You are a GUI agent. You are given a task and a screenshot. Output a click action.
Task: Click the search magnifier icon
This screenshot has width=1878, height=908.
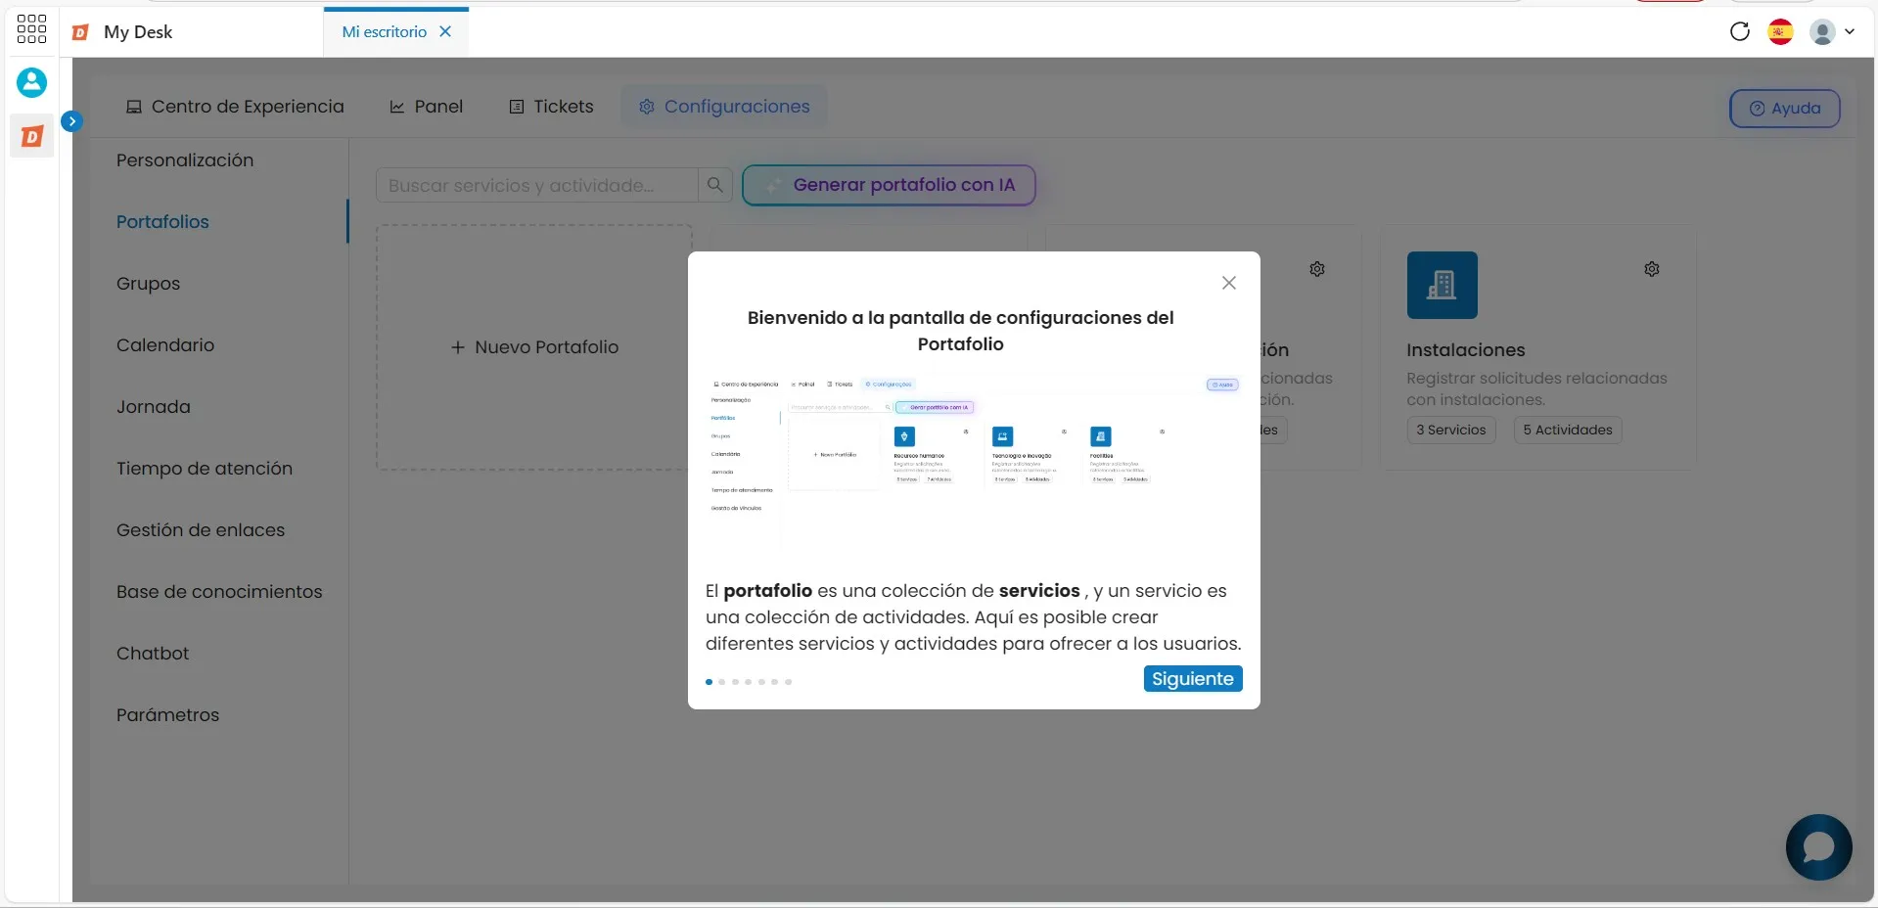715,185
